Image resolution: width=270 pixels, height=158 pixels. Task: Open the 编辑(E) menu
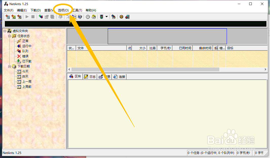(22, 10)
